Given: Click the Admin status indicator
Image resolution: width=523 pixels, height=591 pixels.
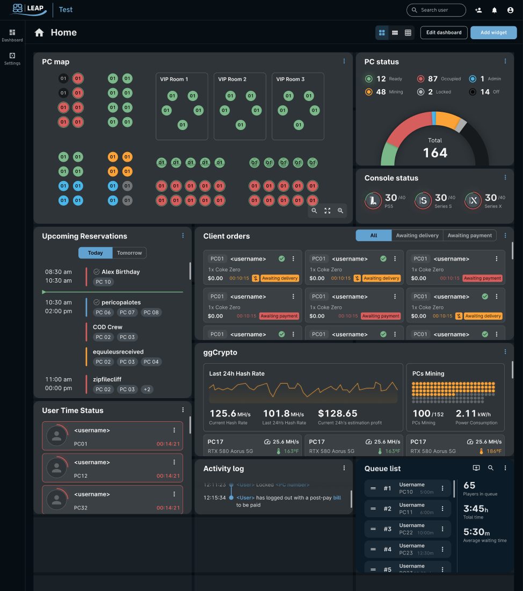Looking at the screenshot, I should pyautogui.click(x=473, y=79).
